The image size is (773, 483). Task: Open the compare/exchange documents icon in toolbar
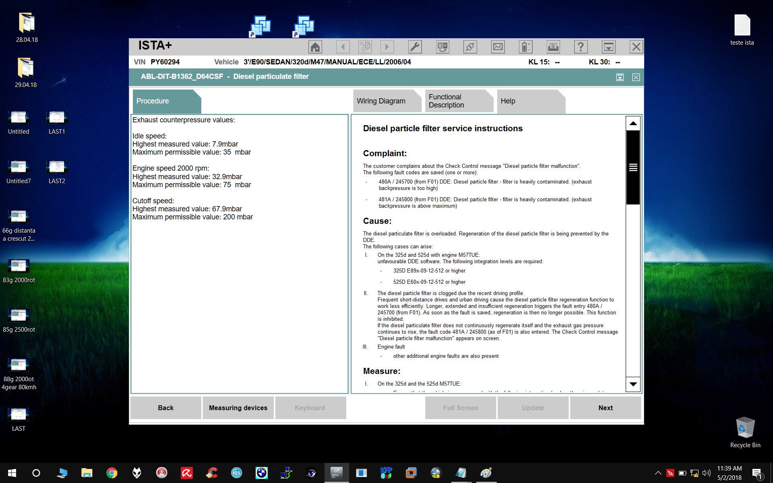click(442, 47)
